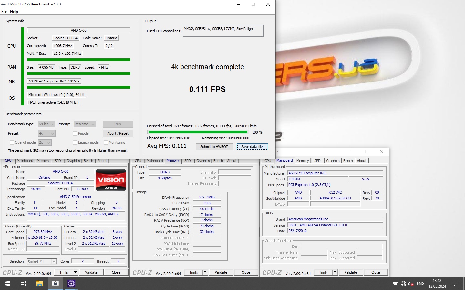Click the BIOS Version 0501 field
Image resolution: width=465 pixels, height=290 pixels.
[335, 225]
